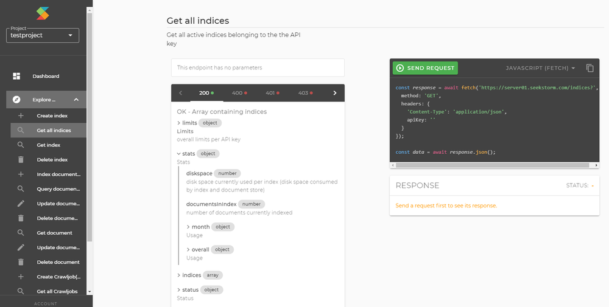Open Get all Crawljobs in sidebar

58,292
